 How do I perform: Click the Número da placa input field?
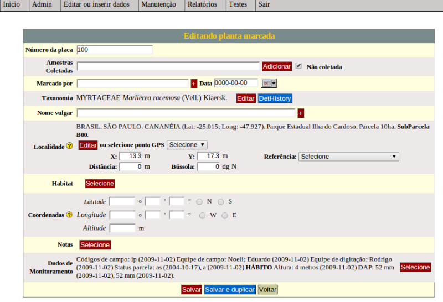[x=115, y=50]
